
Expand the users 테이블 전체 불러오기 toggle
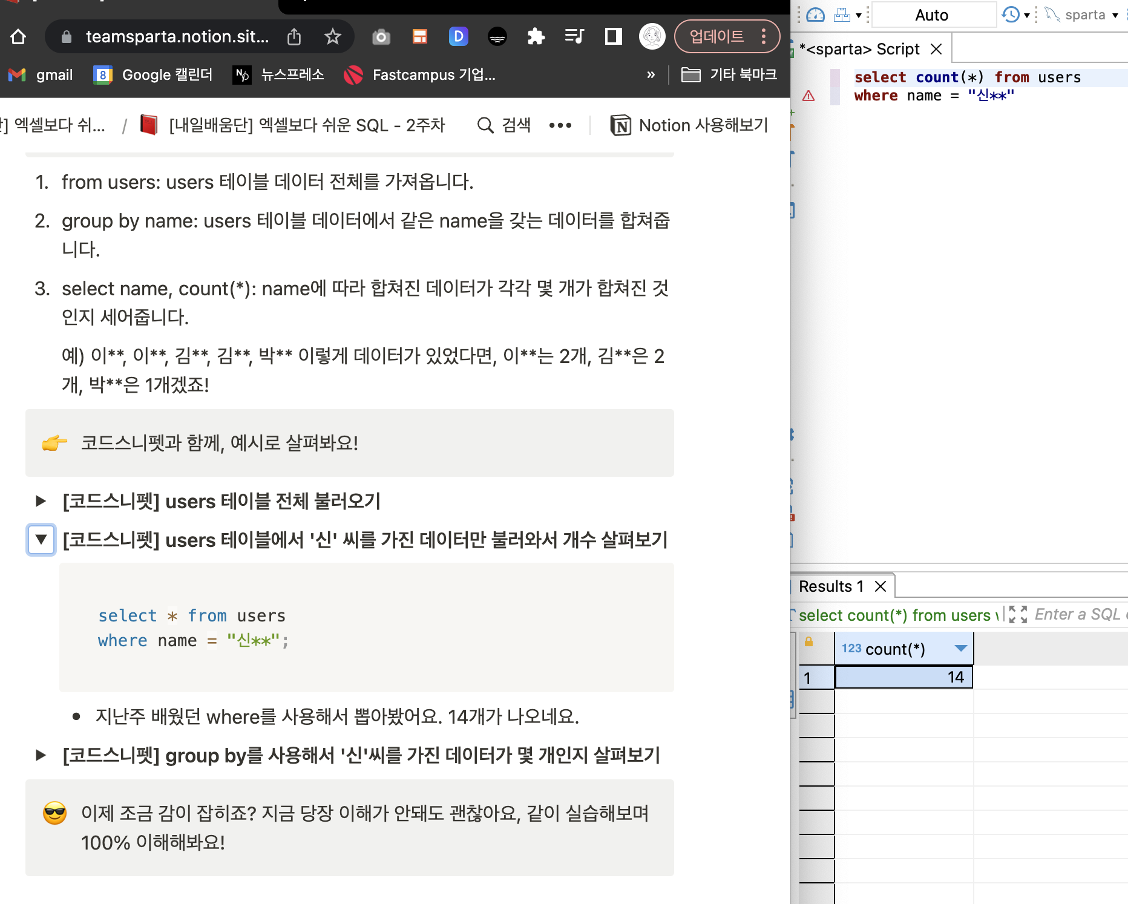[41, 501]
